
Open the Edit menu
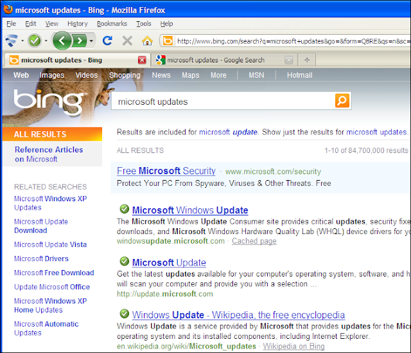pyautogui.click(x=30, y=24)
